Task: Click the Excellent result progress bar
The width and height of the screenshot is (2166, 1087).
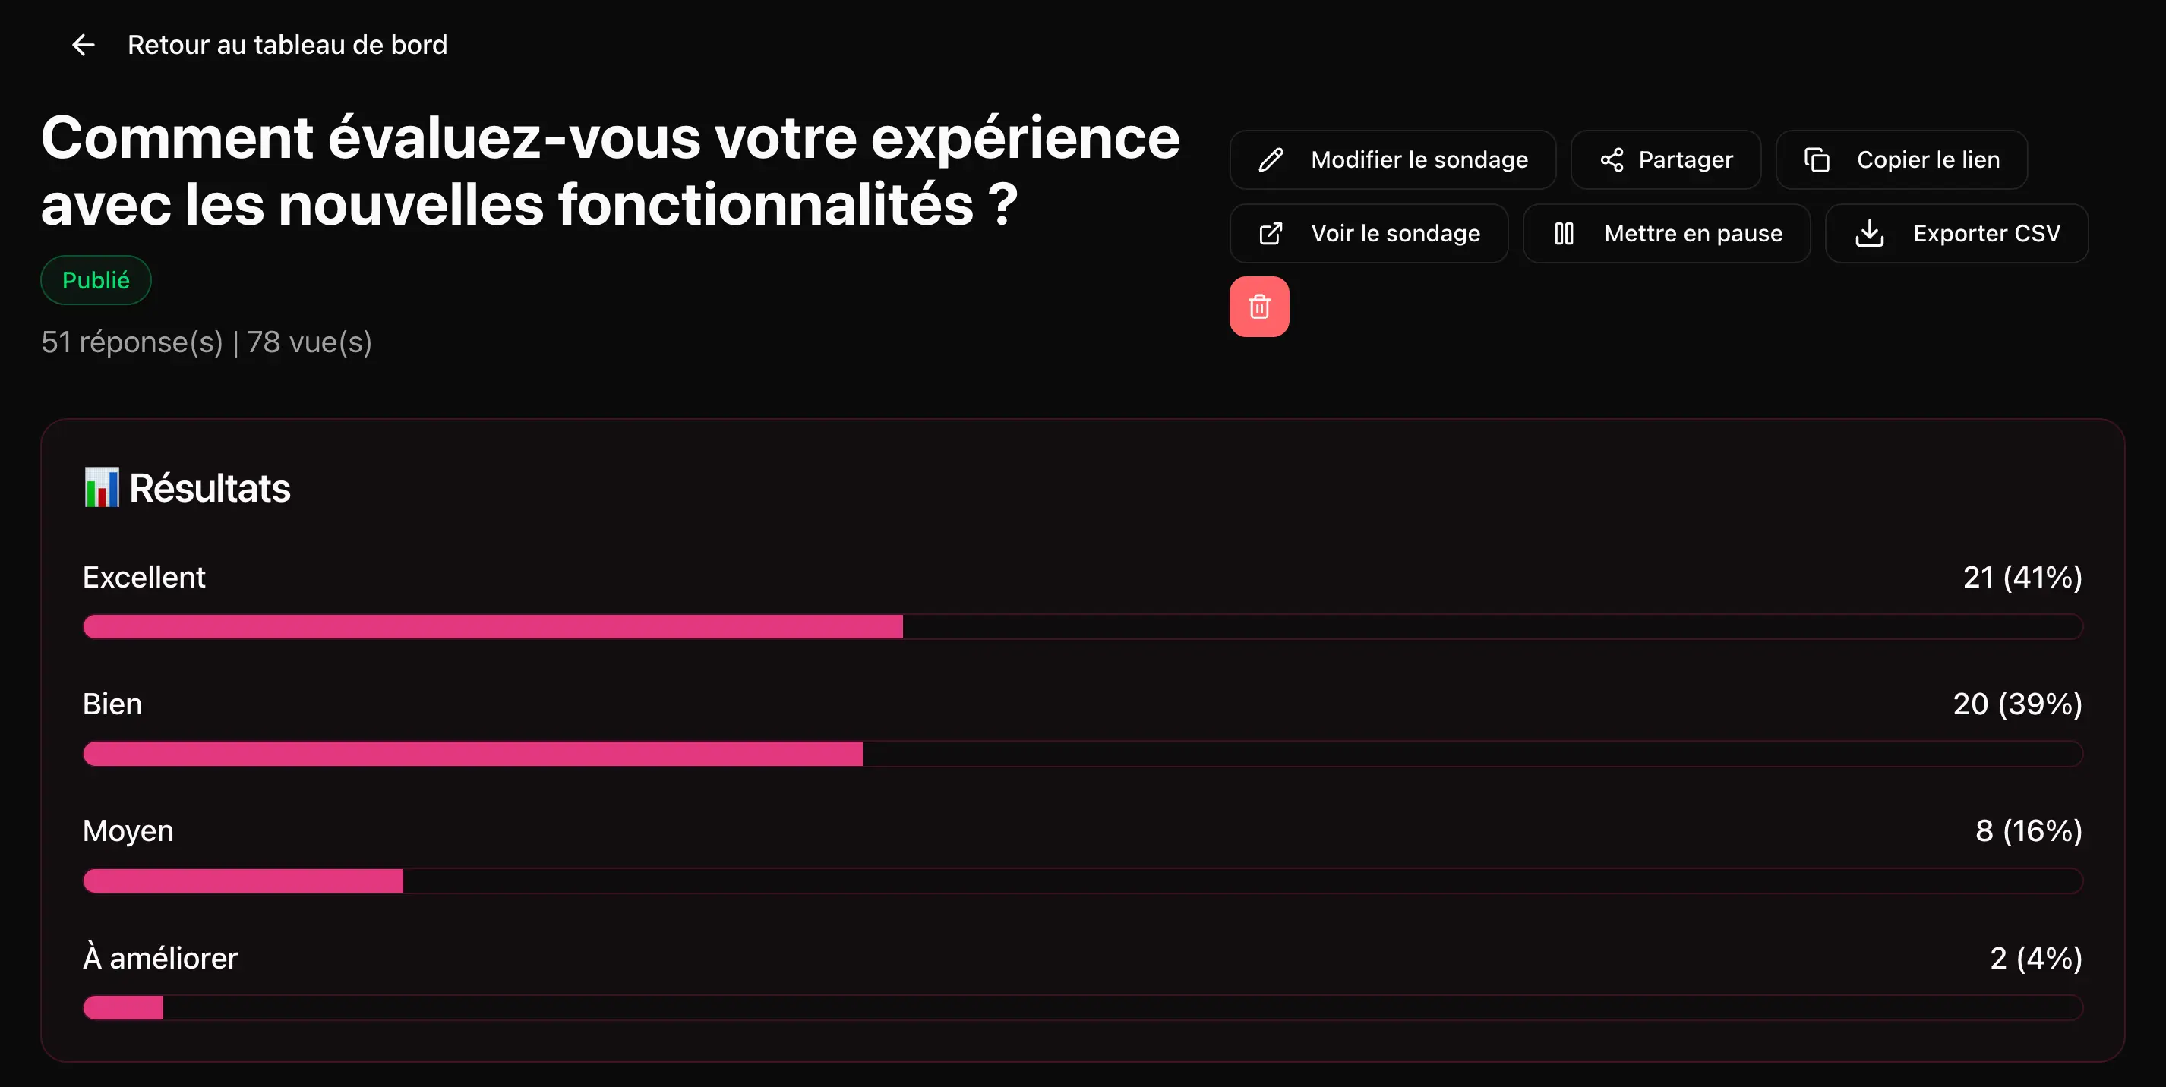Action: tap(1082, 626)
